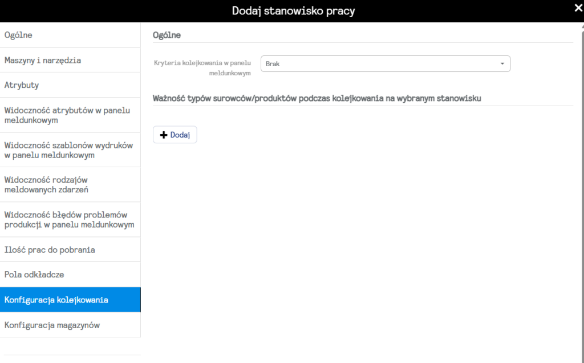The image size is (584, 363).
Task: Open Widoczność szablonów wydruków section
Action: (x=70, y=150)
